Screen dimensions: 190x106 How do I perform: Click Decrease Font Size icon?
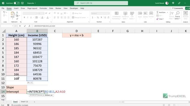pos(50,13)
